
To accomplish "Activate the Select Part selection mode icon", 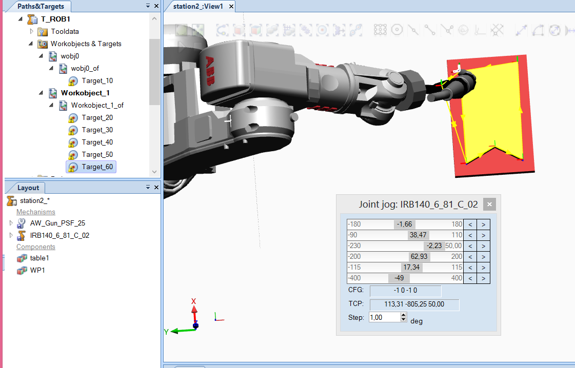I will click(271, 31).
